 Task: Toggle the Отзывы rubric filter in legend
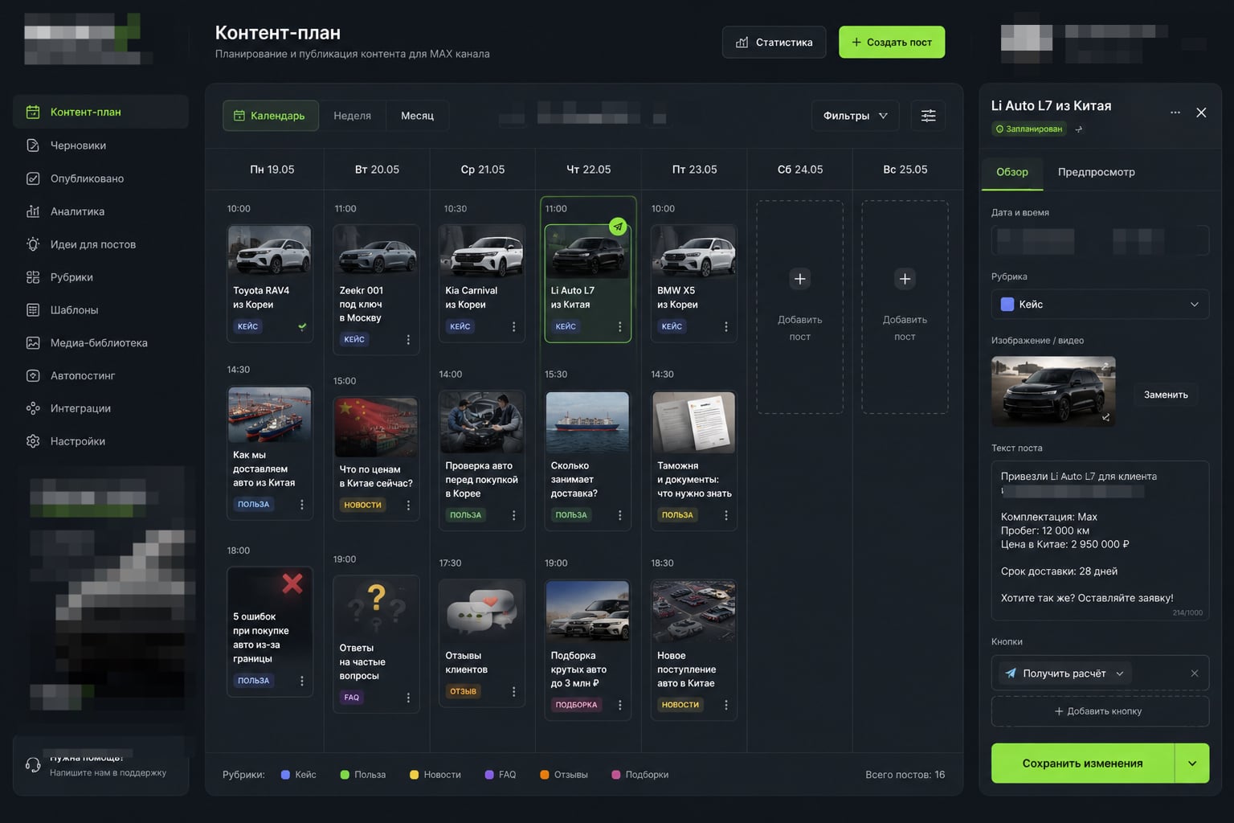click(563, 775)
